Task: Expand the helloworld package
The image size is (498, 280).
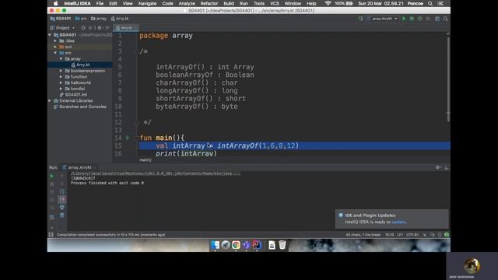Action: (61, 82)
